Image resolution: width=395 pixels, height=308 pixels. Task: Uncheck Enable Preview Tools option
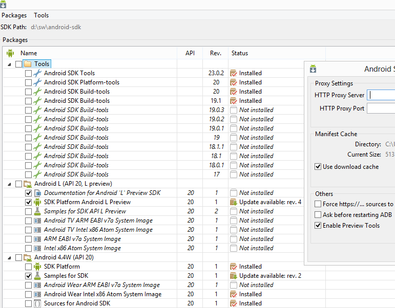click(318, 226)
